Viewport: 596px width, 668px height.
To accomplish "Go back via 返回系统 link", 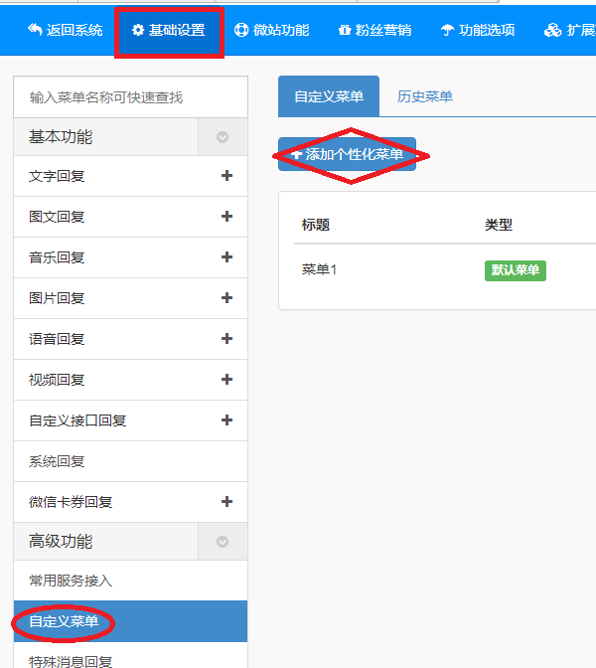I will [65, 30].
